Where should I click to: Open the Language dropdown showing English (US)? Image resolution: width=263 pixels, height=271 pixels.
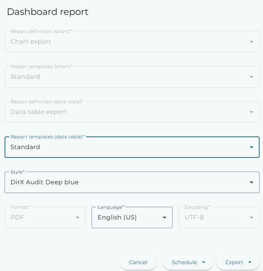point(132,217)
